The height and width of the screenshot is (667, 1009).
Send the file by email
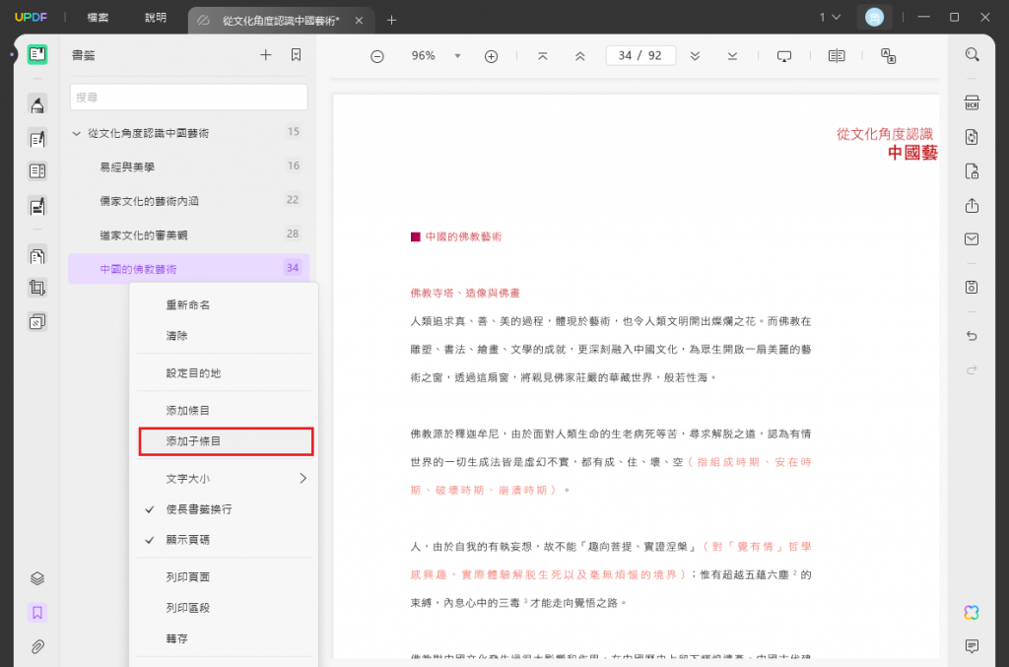(x=972, y=239)
